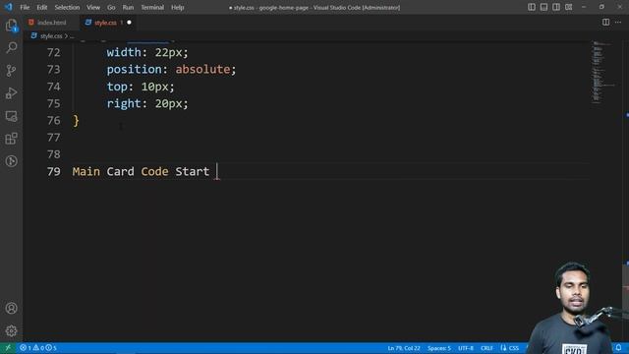Split the editor to the right
Viewport: 629px width, 354px height.
pyautogui.click(x=605, y=22)
